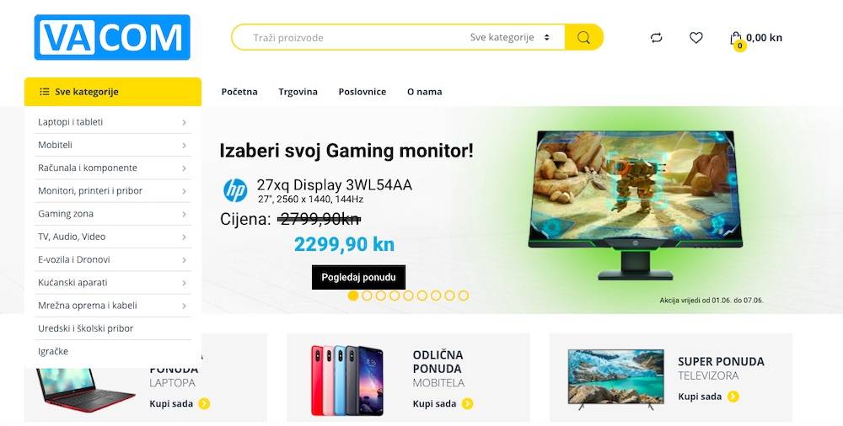Click the yellow search magnifier button

584,38
